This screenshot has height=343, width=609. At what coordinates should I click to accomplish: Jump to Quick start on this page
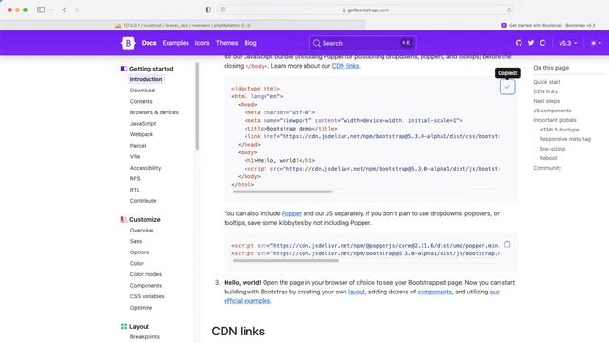click(546, 82)
